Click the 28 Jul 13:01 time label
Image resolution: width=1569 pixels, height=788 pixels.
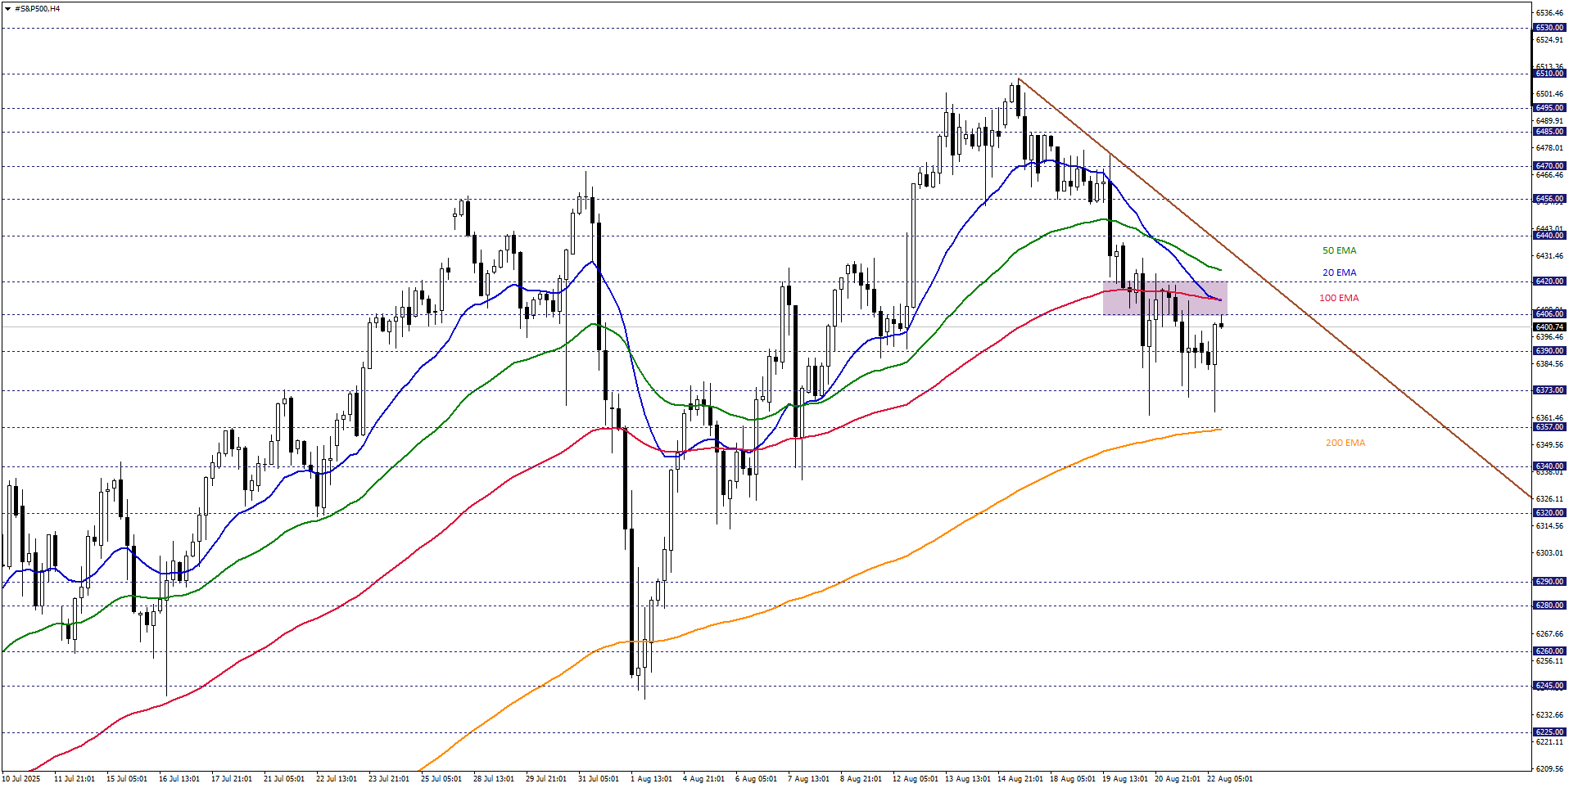[494, 779]
